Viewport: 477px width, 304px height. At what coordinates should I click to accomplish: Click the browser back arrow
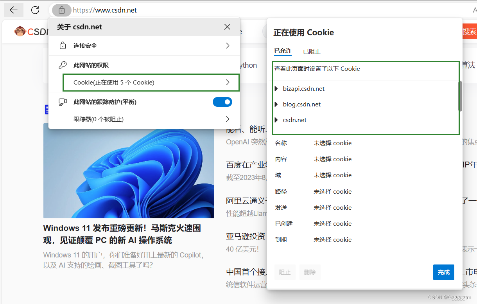(x=13, y=10)
